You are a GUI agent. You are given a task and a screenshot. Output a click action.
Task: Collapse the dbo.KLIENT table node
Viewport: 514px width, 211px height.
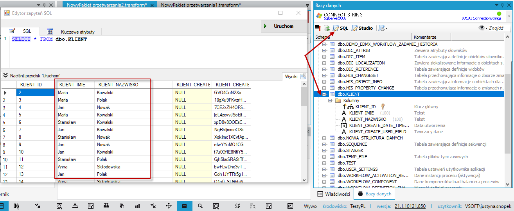tap(324, 94)
